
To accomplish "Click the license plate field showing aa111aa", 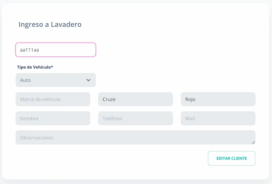I will coord(56,49).
